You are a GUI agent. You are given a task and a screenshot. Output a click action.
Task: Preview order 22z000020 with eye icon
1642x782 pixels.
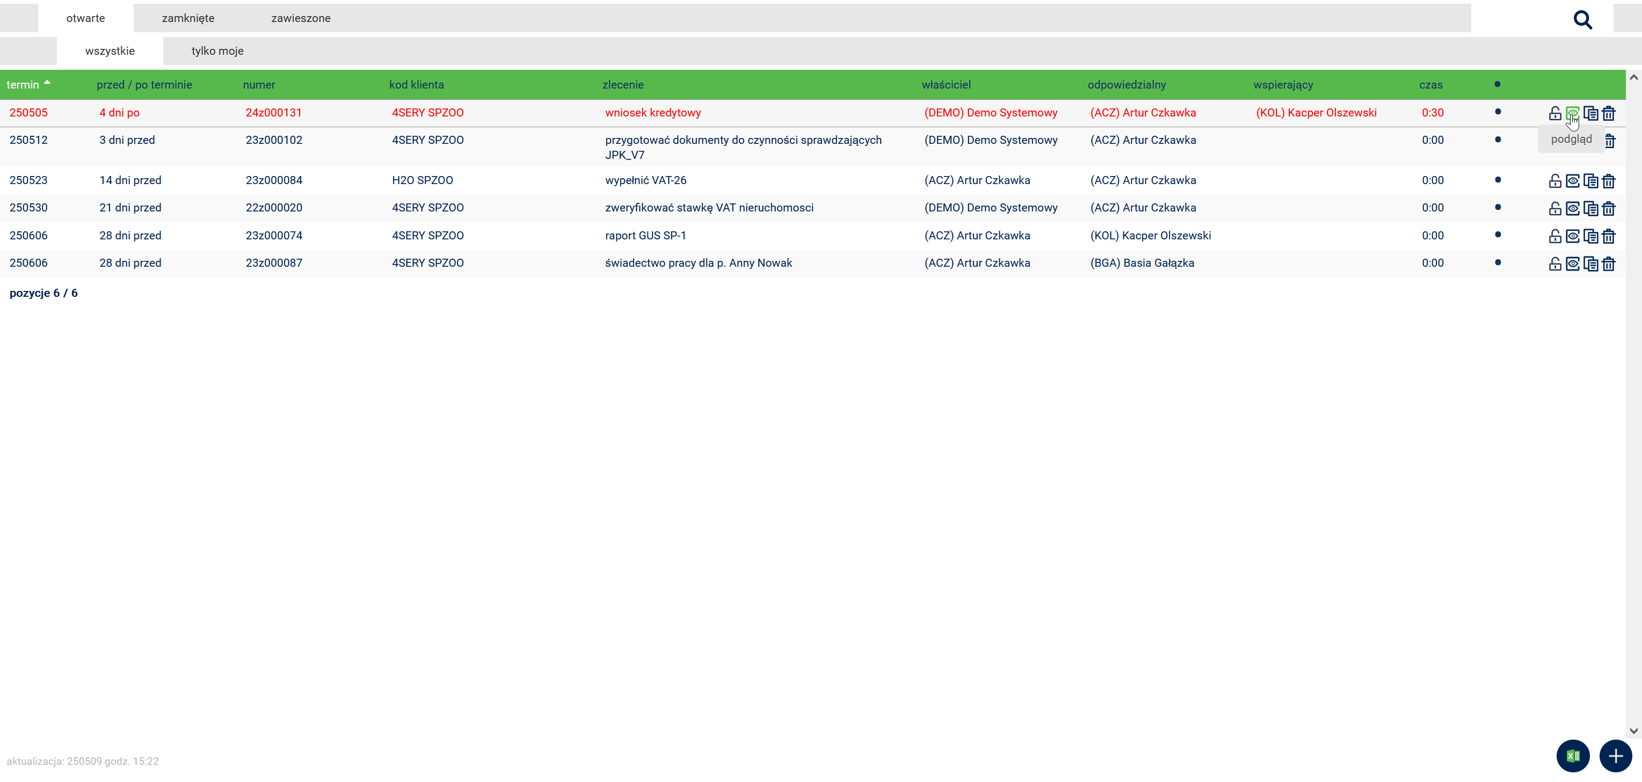pos(1573,208)
